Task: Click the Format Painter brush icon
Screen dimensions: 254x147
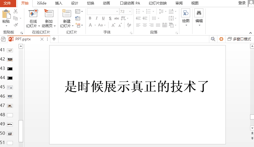Action: [x=16, y=25]
